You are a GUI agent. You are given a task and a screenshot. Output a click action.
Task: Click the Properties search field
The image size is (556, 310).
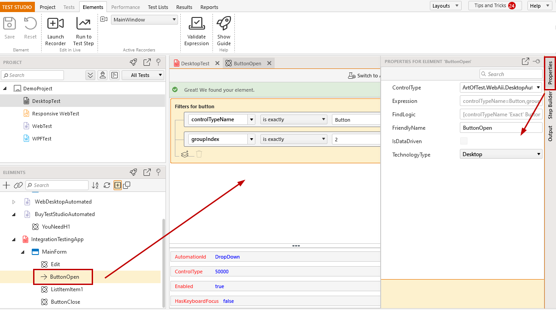tap(511, 74)
